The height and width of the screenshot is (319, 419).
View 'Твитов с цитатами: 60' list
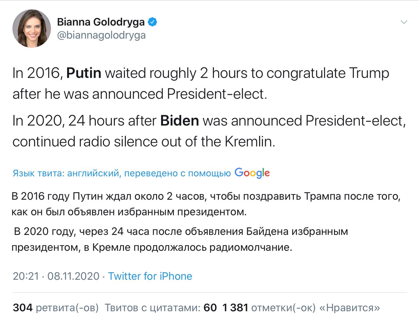click(x=160, y=308)
